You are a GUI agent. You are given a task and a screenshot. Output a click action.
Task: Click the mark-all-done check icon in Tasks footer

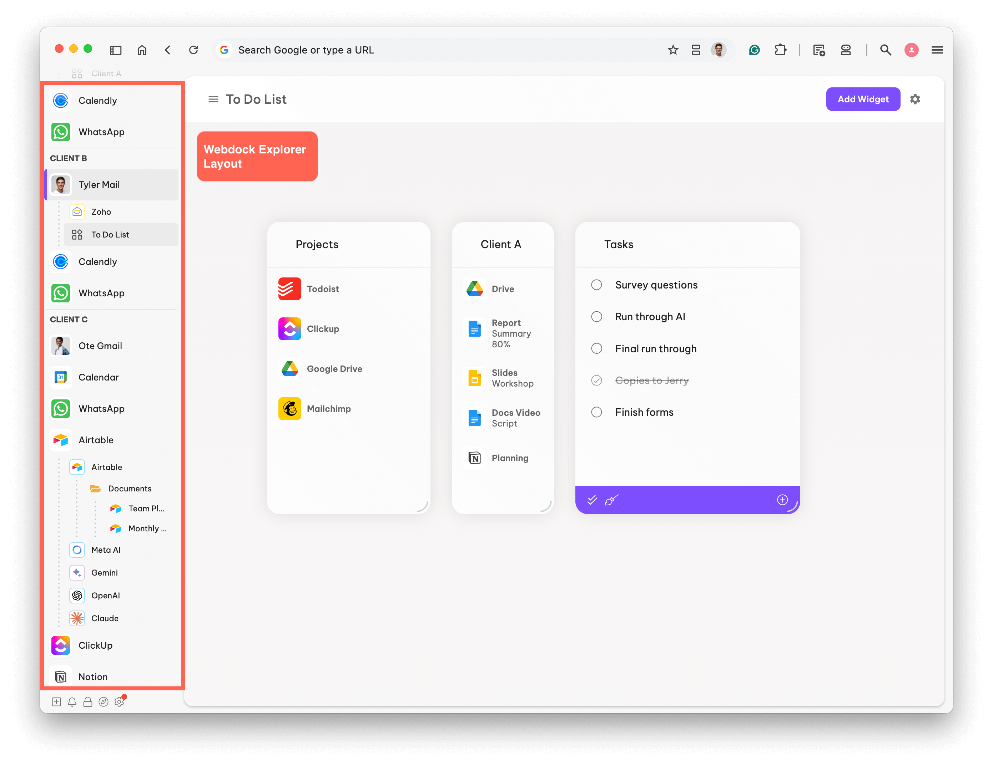(592, 500)
